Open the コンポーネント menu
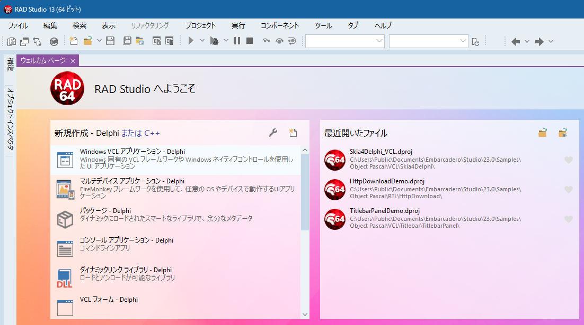Screen dimensions: 584x325 click(x=280, y=25)
